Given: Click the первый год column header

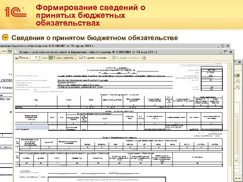Looking at the screenshot, I should (77, 158).
